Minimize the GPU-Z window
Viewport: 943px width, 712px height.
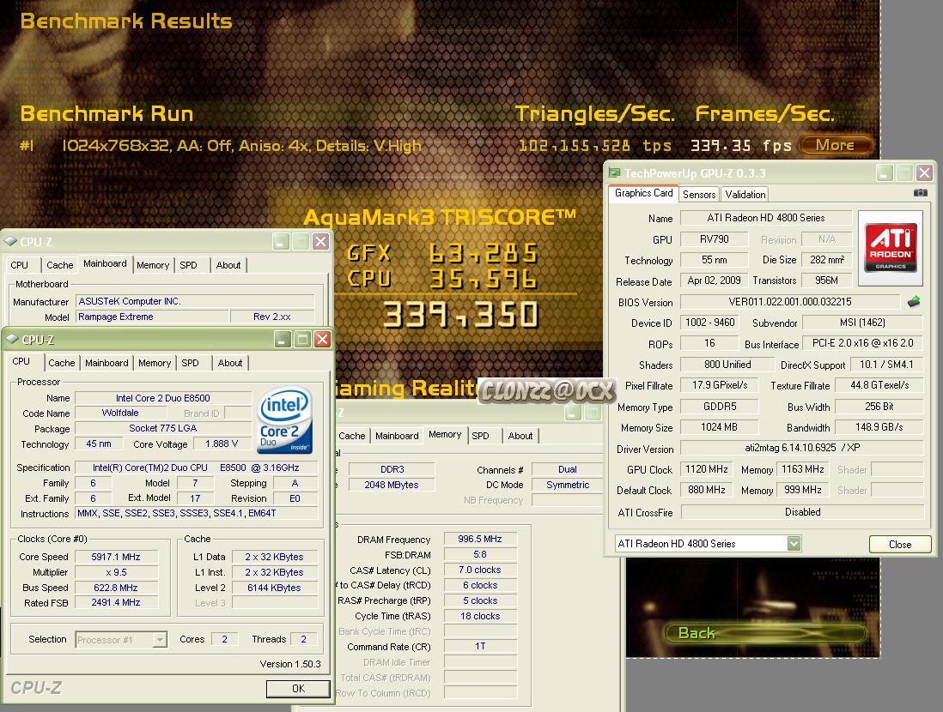[884, 173]
